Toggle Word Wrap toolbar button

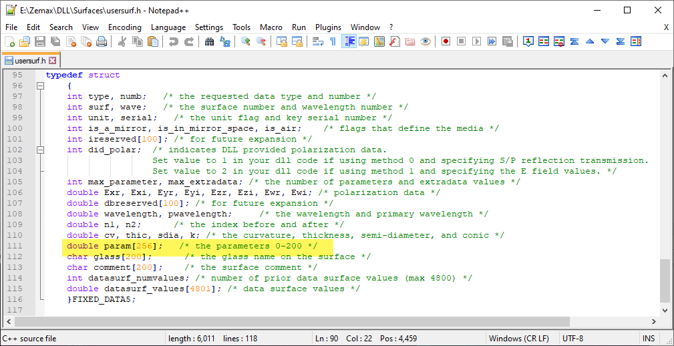pos(318,41)
